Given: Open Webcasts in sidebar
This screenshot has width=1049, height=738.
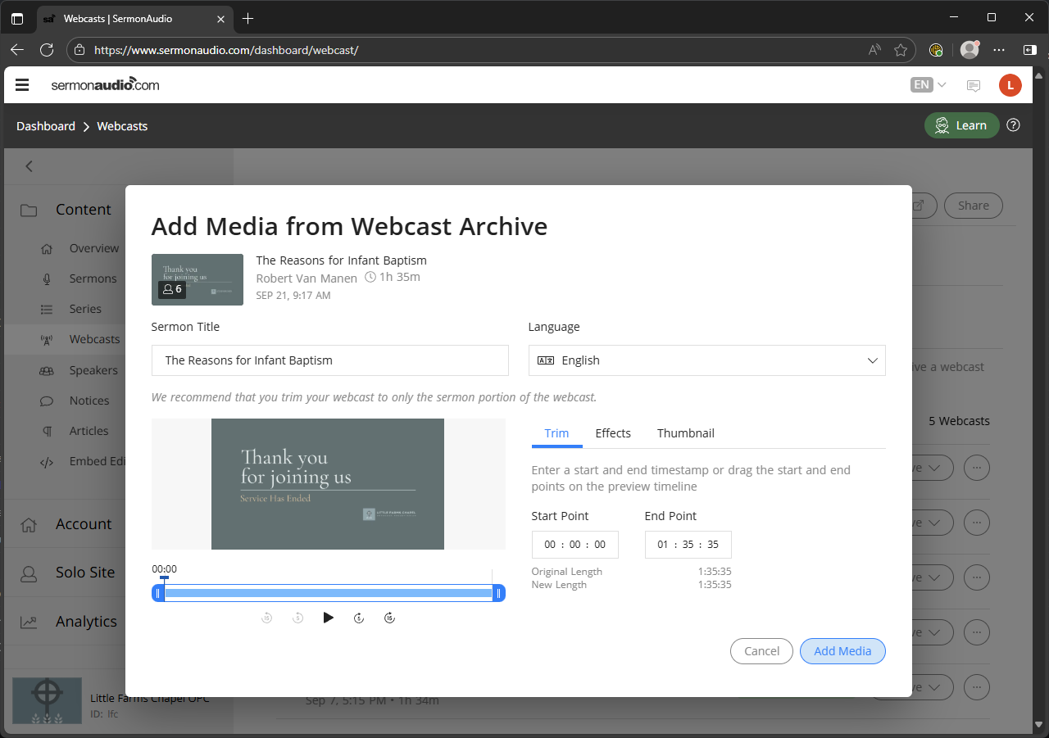Looking at the screenshot, I should coord(94,339).
